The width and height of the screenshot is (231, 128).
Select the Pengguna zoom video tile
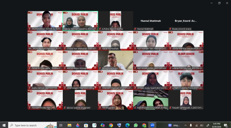(x=115, y=60)
